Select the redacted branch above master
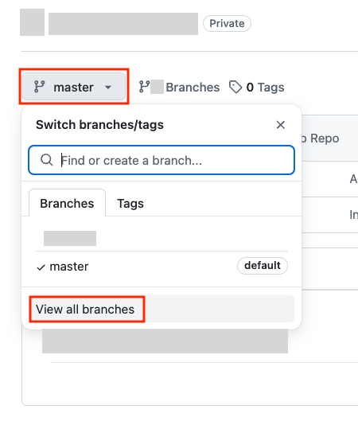Viewport: 358px width, 425px height. point(70,238)
